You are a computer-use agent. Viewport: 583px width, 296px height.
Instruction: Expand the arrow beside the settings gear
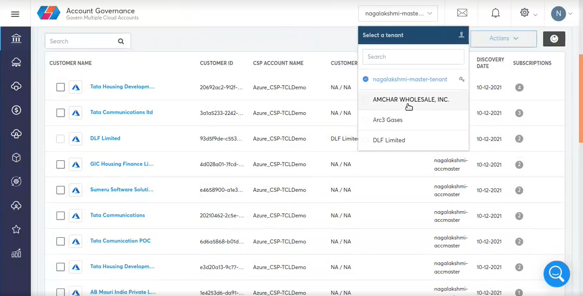tap(535, 15)
